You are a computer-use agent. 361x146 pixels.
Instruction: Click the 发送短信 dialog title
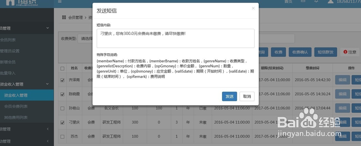click(106, 11)
